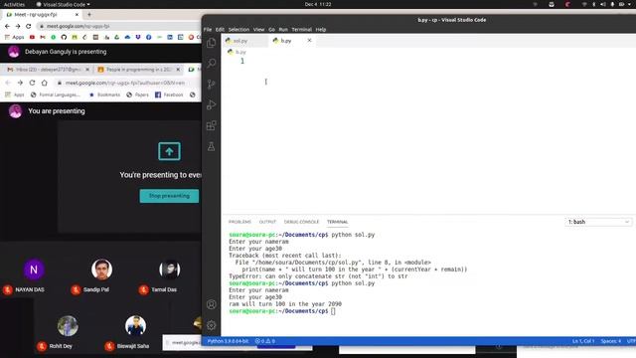Screen dimensions: 636x358
Task: Open the Testing flask view
Action: pyautogui.click(x=212, y=146)
